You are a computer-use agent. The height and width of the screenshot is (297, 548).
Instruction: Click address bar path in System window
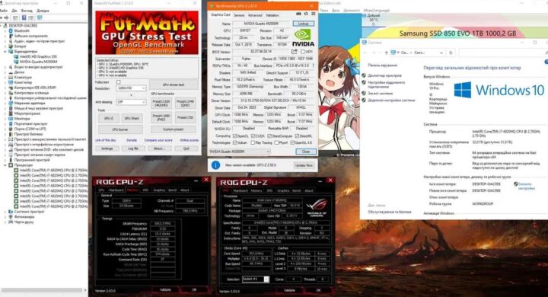tap(418, 53)
